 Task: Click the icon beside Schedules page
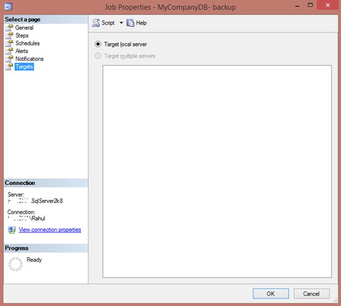click(9, 44)
